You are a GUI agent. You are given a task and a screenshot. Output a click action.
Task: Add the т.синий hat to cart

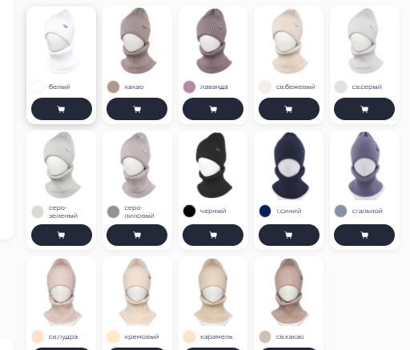click(289, 235)
